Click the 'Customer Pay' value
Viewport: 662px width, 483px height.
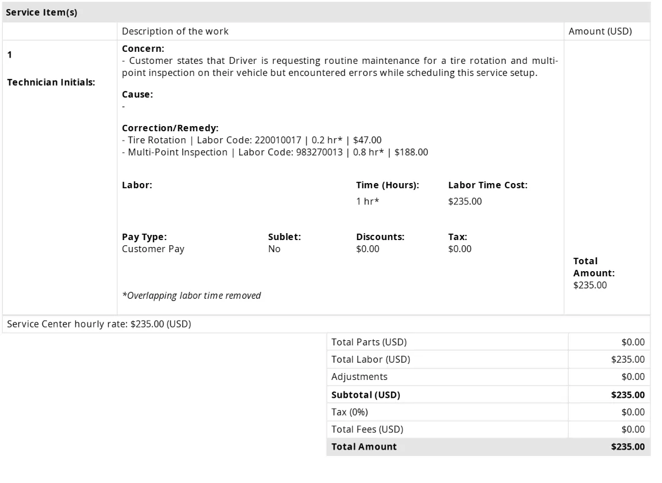[x=153, y=249]
